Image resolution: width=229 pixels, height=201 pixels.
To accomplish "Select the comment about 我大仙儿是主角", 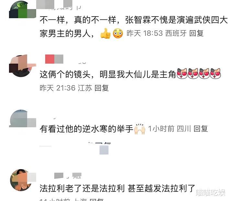I will (108, 74).
